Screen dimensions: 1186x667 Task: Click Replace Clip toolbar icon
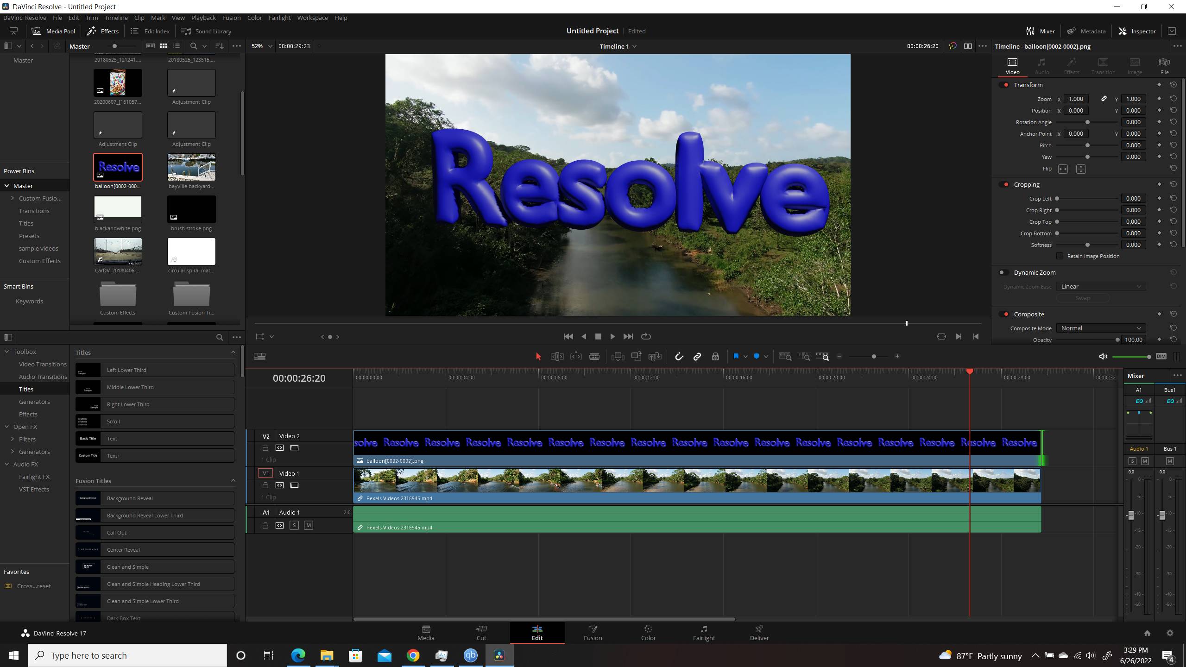(x=655, y=356)
